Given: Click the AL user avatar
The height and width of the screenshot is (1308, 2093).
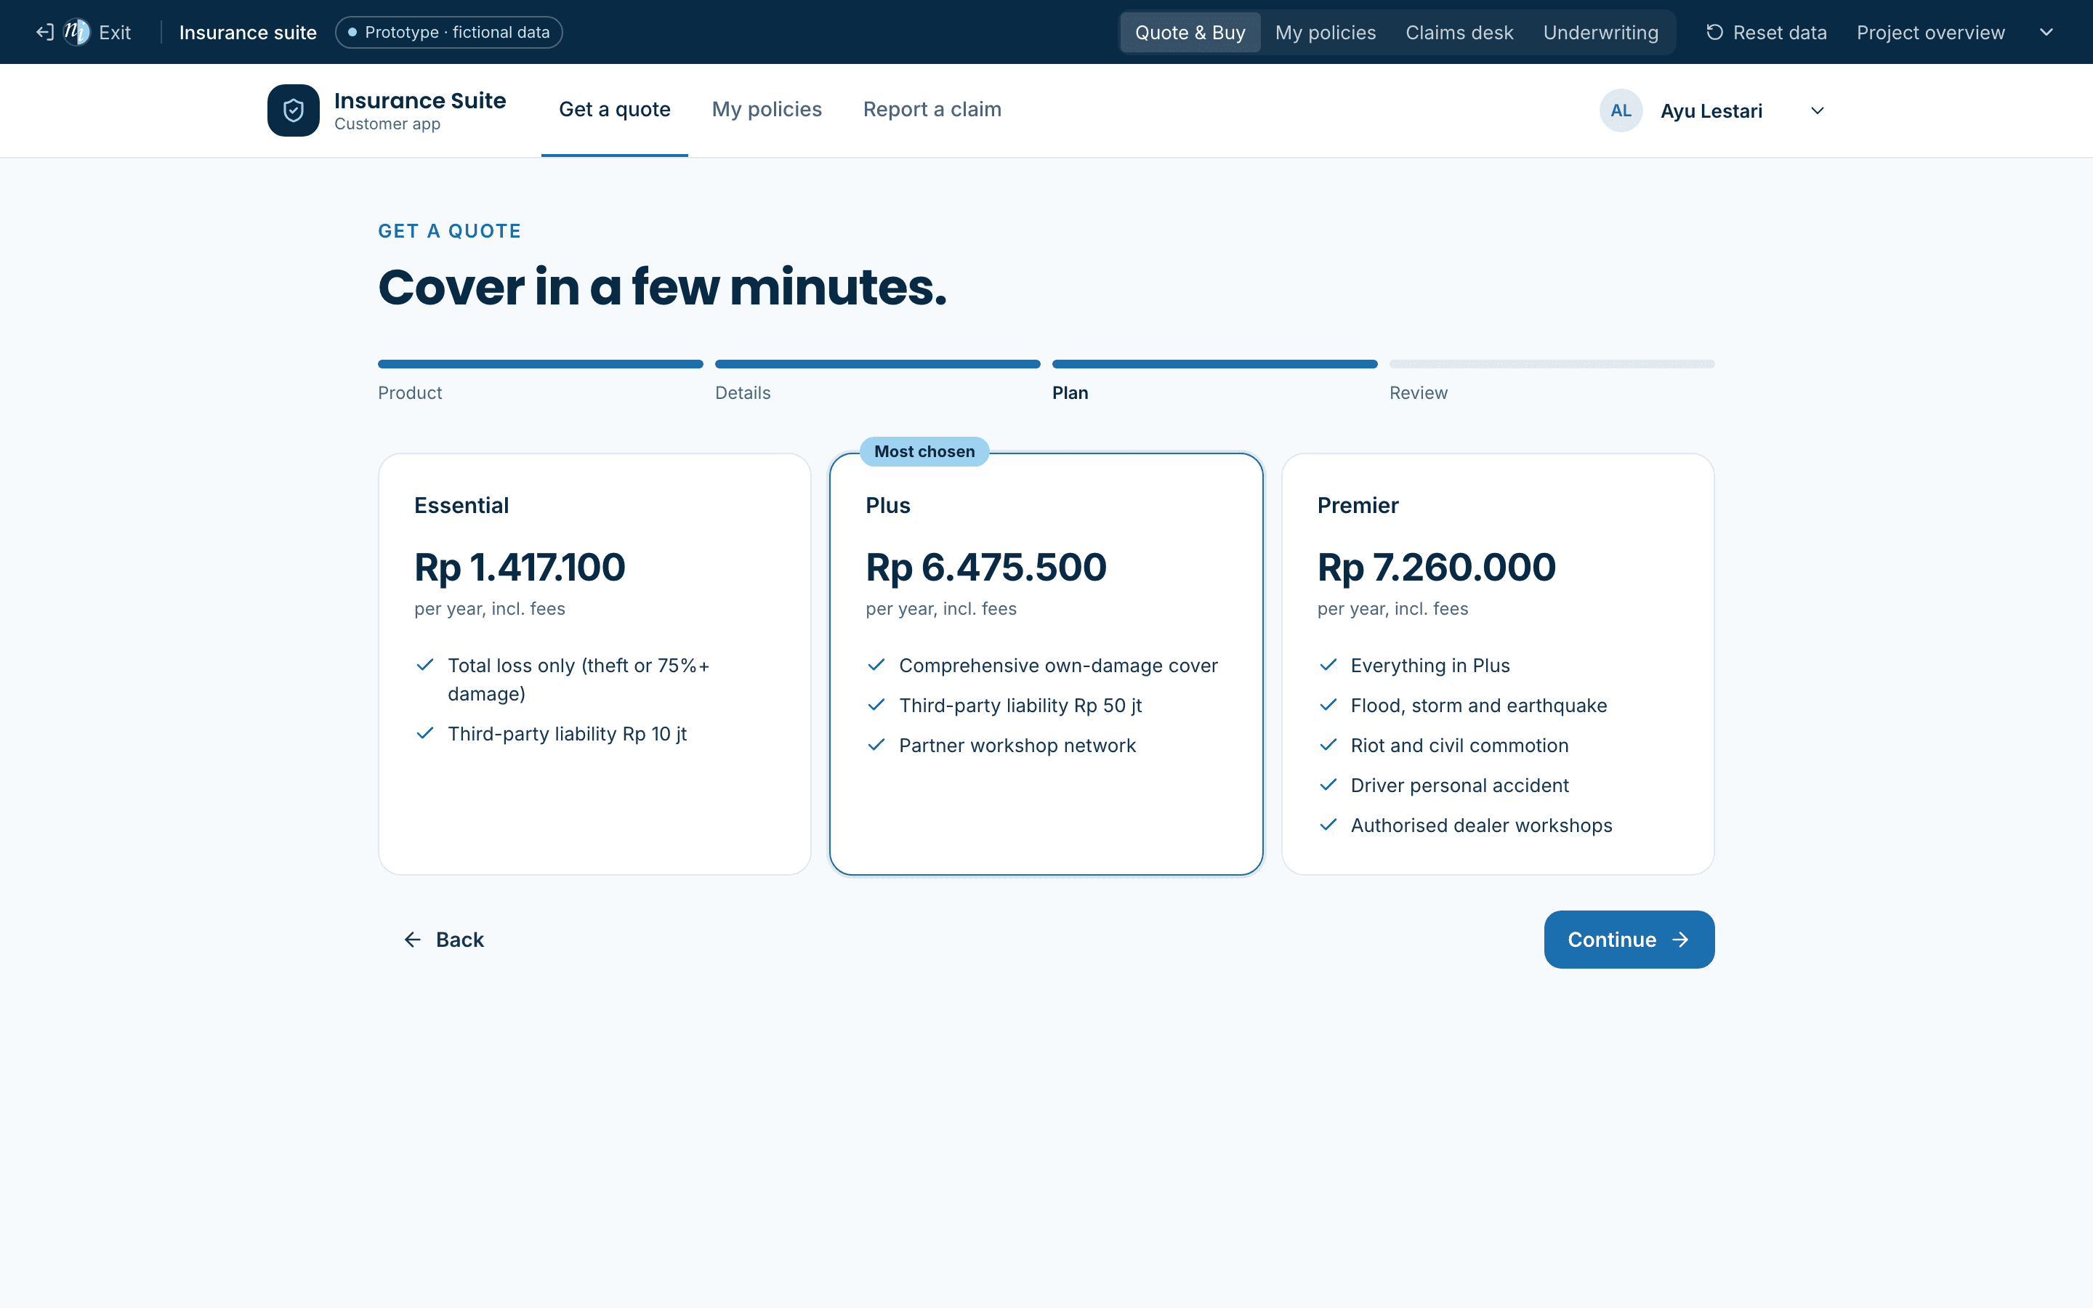Looking at the screenshot, I should click(1621, 110).
